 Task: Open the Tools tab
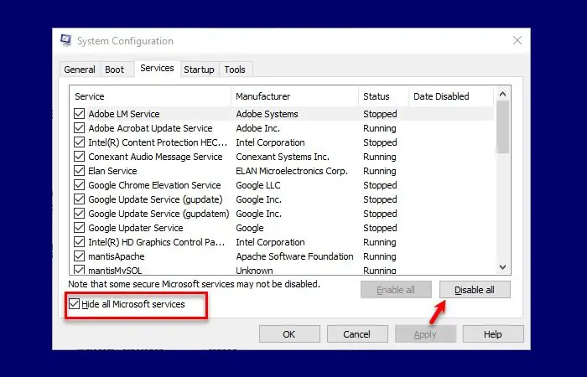tap(235, 70)
